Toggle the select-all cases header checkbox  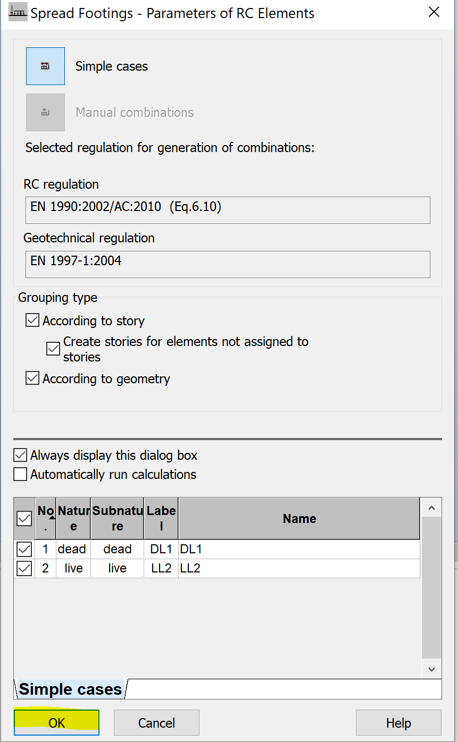point(24,518)
